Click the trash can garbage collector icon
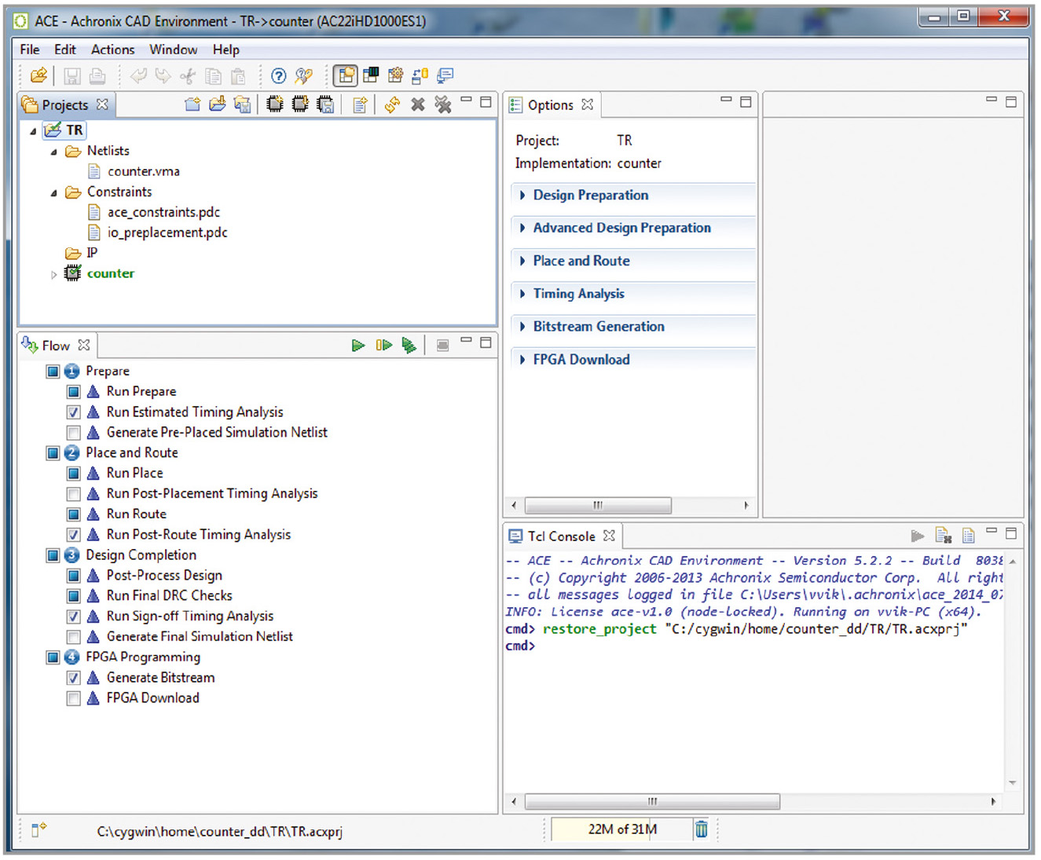This screenshot has width=1041, height=860. tap(702, 829)
